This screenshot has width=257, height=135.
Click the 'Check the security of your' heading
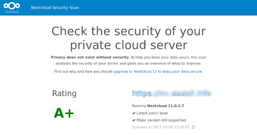[x=129, y=31]
